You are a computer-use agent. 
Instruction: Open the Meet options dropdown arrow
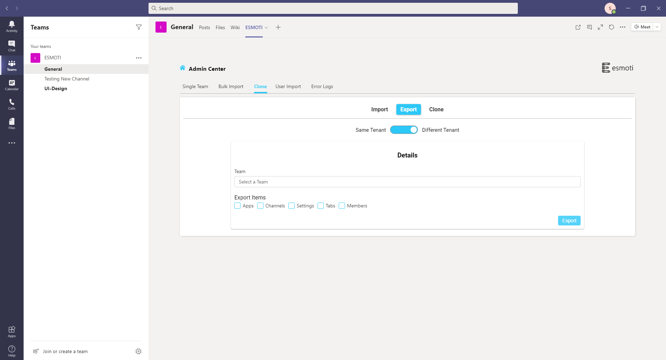click(657, 27)
